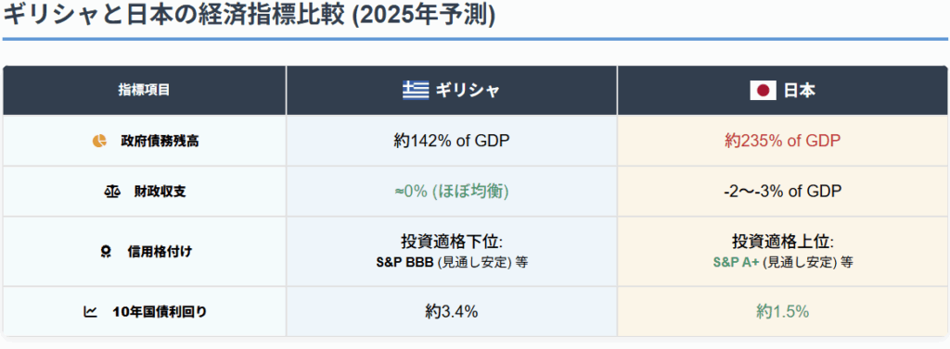Select the 日本 column header

[782, 91]
